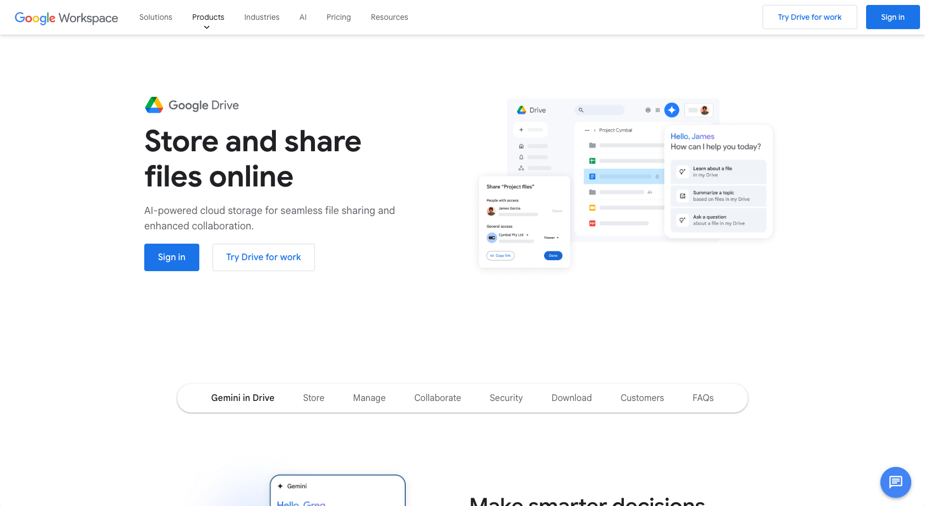925x506 pixels.
Task: Click the Store and share files online heading
Action: [x=253, y=158]
